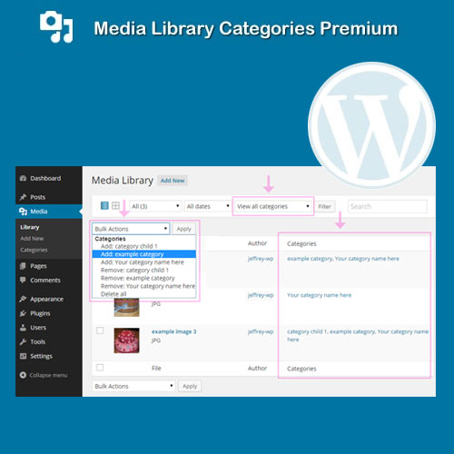Click jeffrey-wp author link in example image 3 row
The height and width of the screenshot is (454, 454).
(261, 331)
